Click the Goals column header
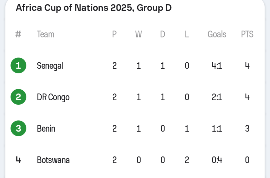 217,34
